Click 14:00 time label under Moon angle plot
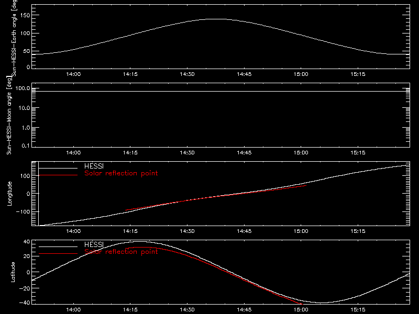 (73, 153)
